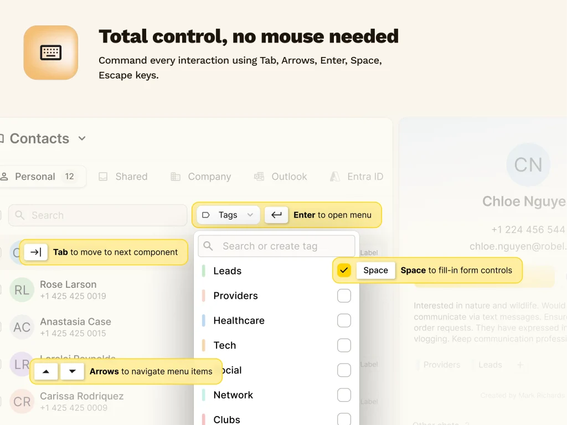The image size is (567, 425).
Task: Click the Entra ID icon beside its label
Action: (334, 177)
